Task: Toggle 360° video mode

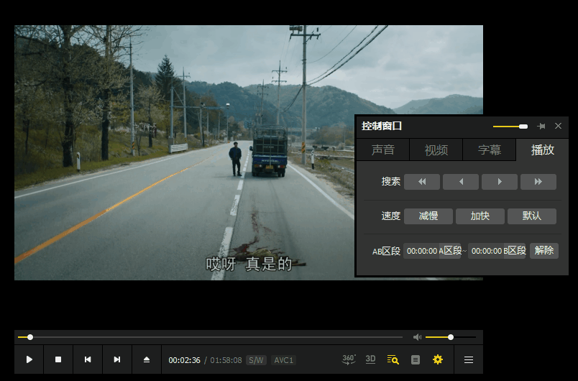Action: click(x=349, y=359)
